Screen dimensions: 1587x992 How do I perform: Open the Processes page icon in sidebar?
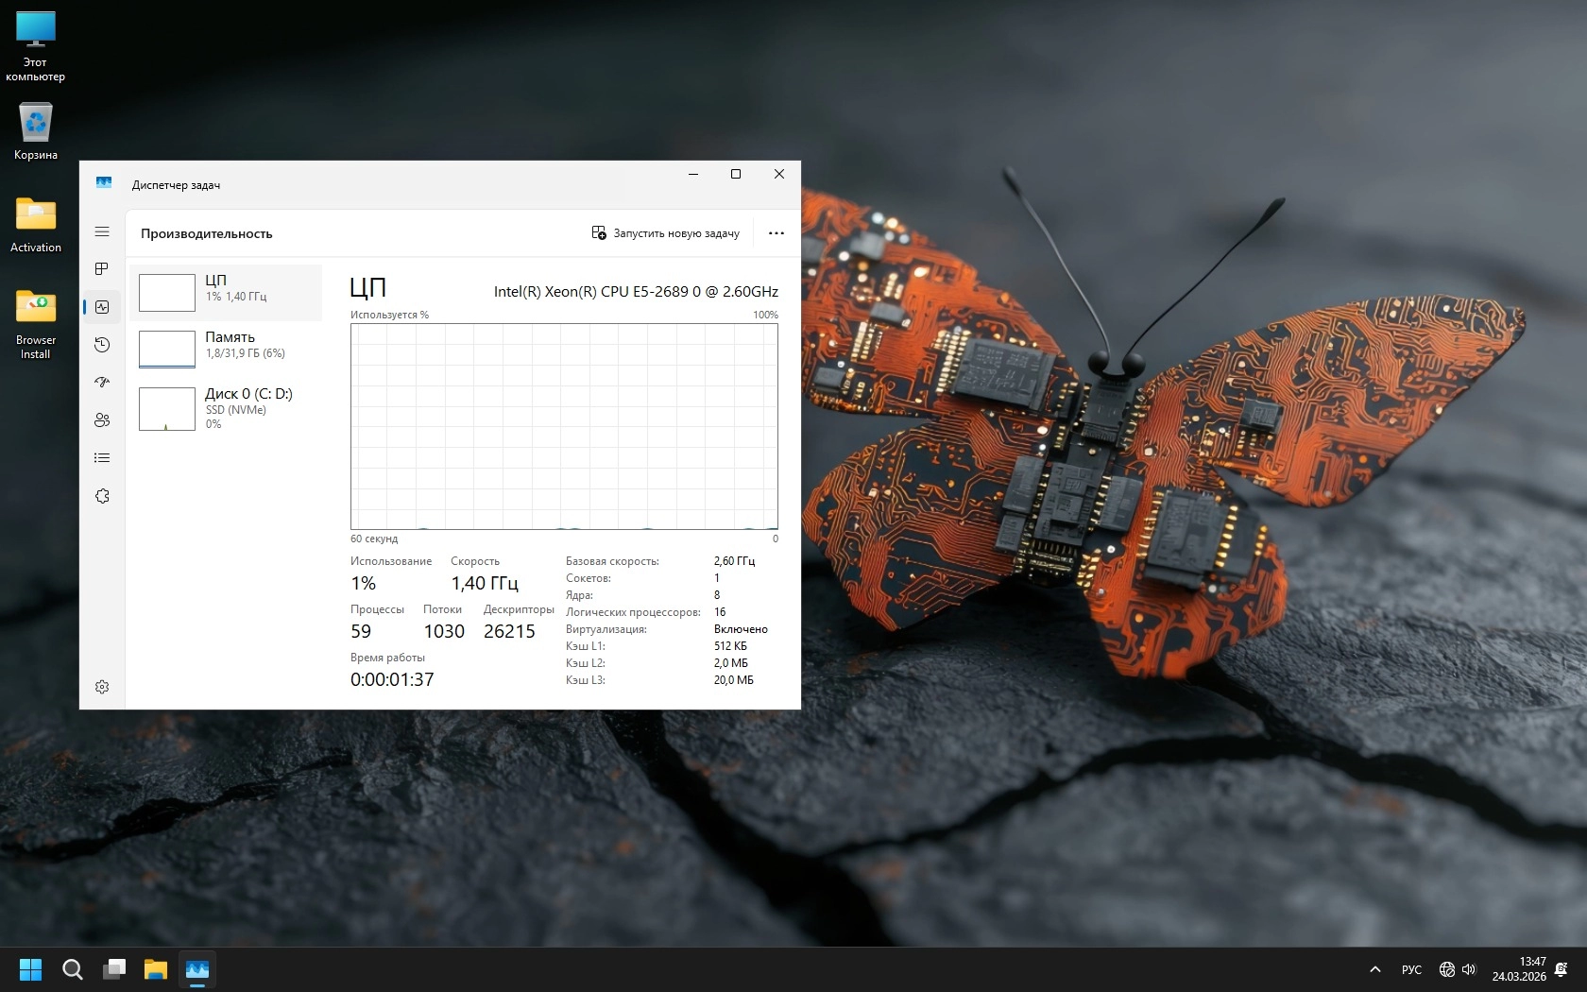102,269
